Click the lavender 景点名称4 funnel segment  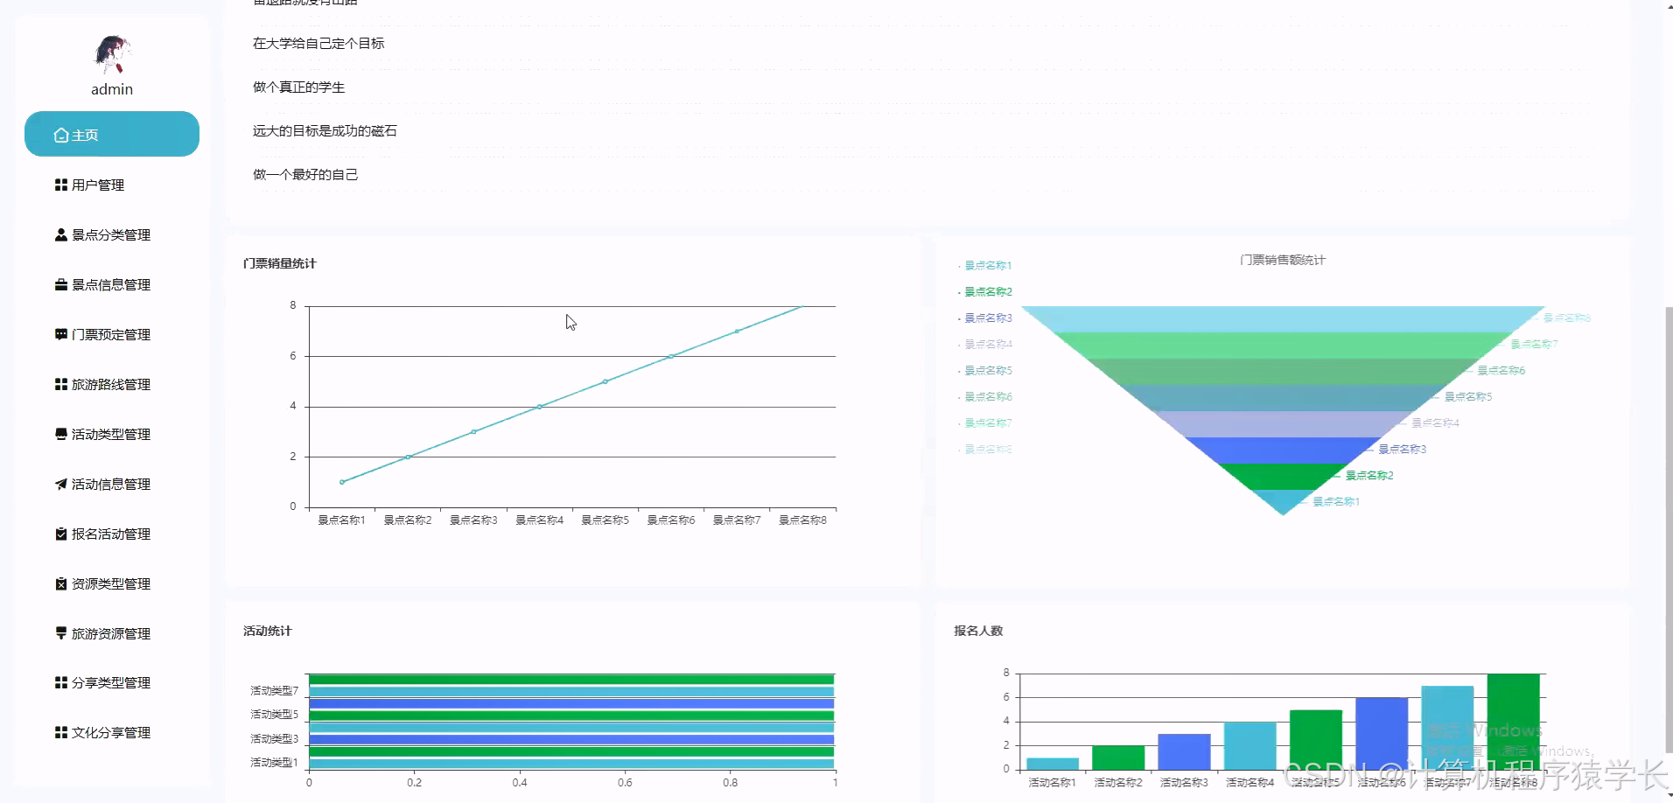coord(1283,424)
